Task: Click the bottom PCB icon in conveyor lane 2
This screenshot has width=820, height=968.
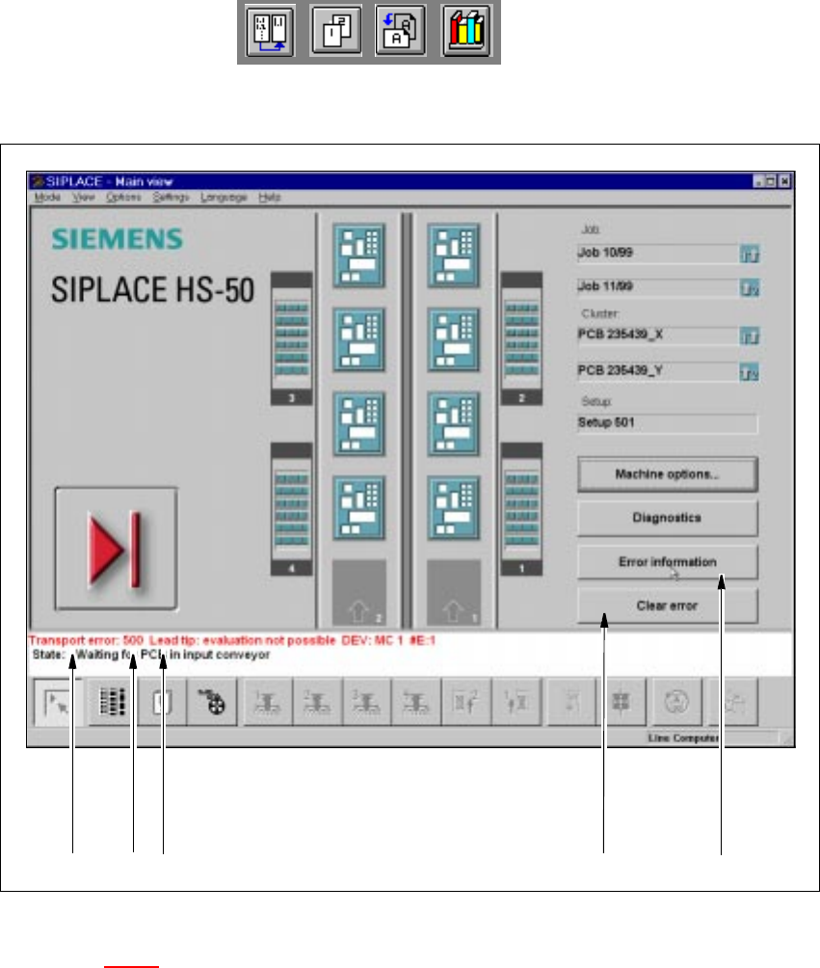Action: tap(359, 508)
